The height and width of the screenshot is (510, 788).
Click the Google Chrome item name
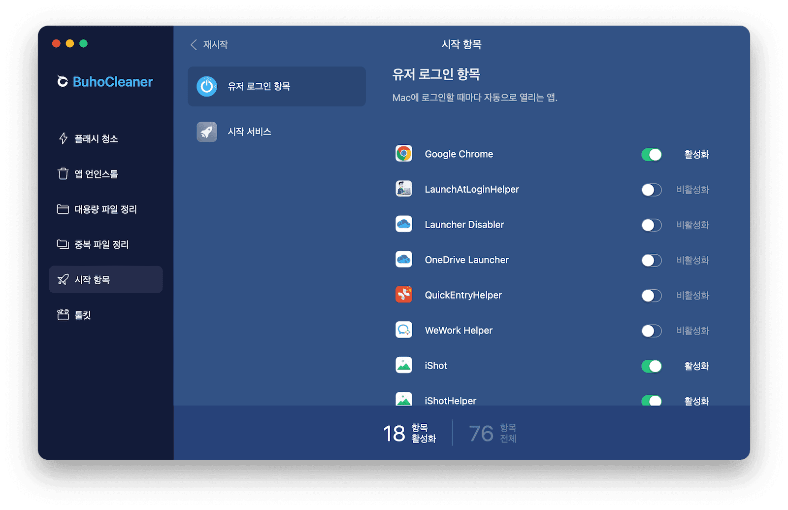(x=459, y=154)
